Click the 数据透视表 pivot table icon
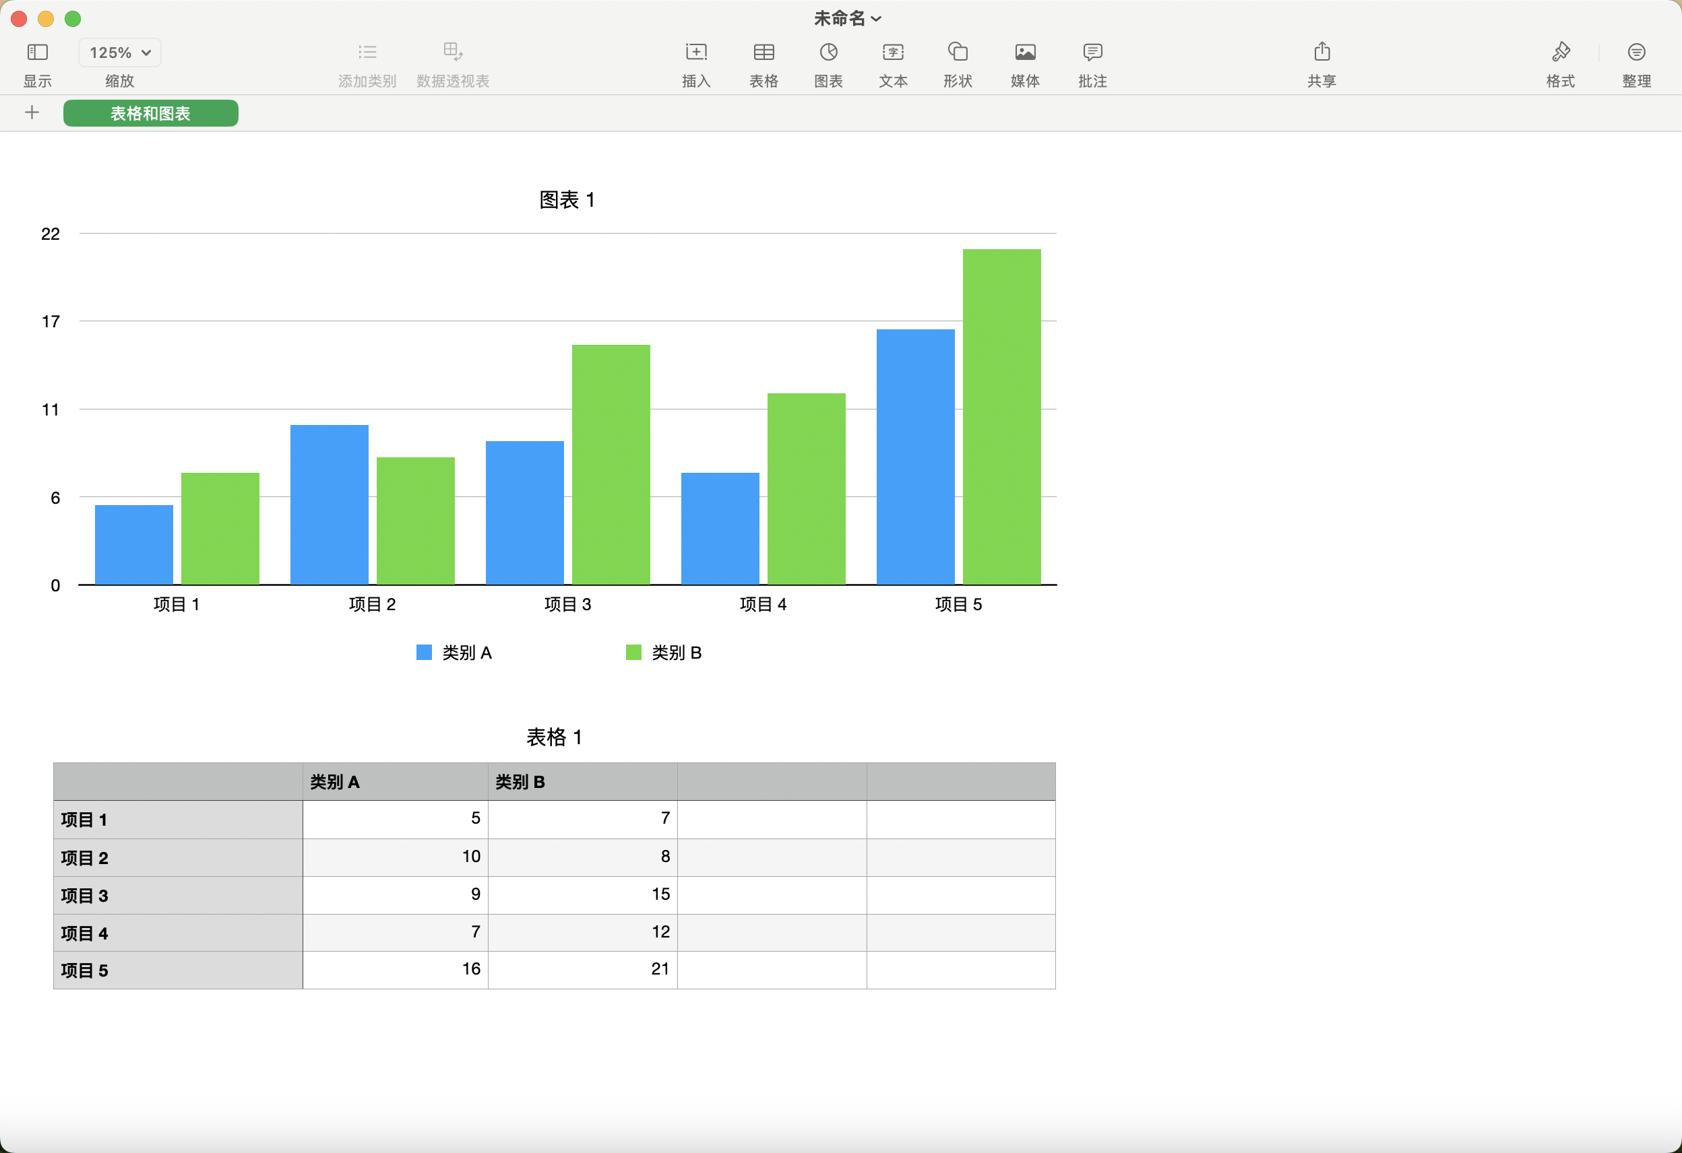The width and height of the screenshot is (1682, 1153). click(x=452, y=52)
